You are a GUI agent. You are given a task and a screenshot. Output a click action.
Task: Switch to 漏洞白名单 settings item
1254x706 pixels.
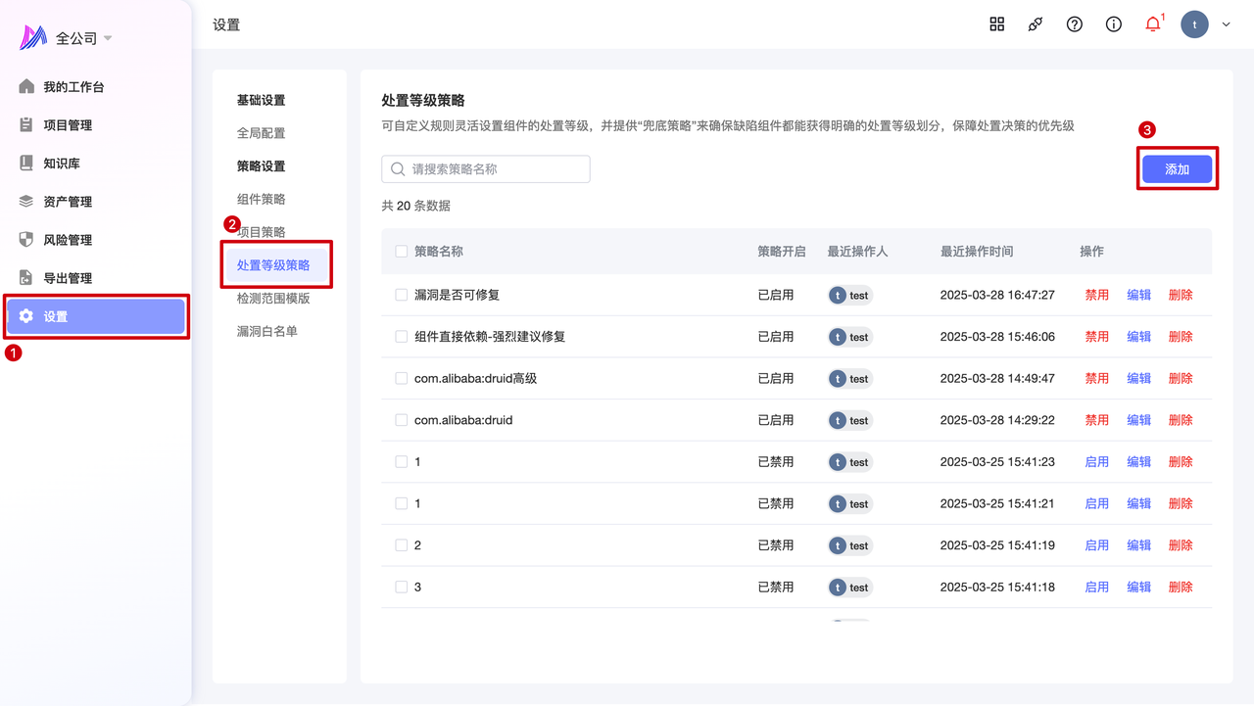(x=267, y=331)
